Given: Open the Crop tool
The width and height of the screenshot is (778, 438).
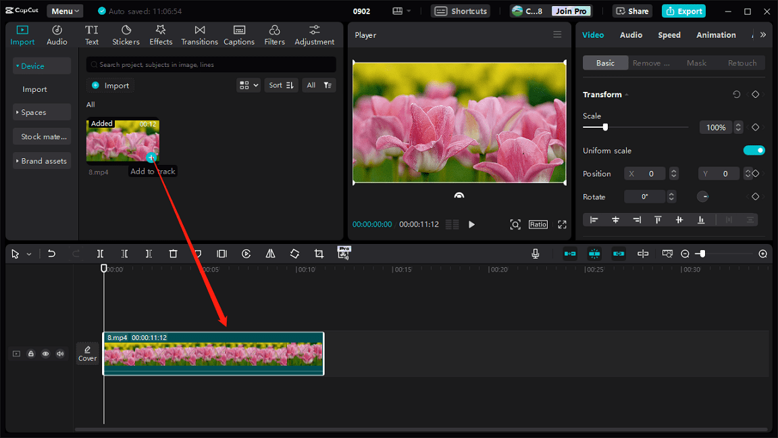Looking at the screenshot, I should [x=319, y=253].
